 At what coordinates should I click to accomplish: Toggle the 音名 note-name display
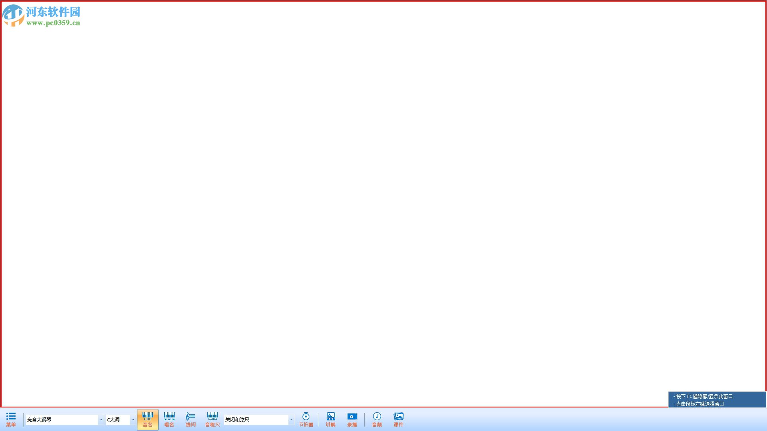point(147,419)
